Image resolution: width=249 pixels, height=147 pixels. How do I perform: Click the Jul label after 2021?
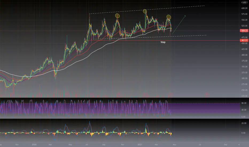pyautogui.click(x=200, y=145)
